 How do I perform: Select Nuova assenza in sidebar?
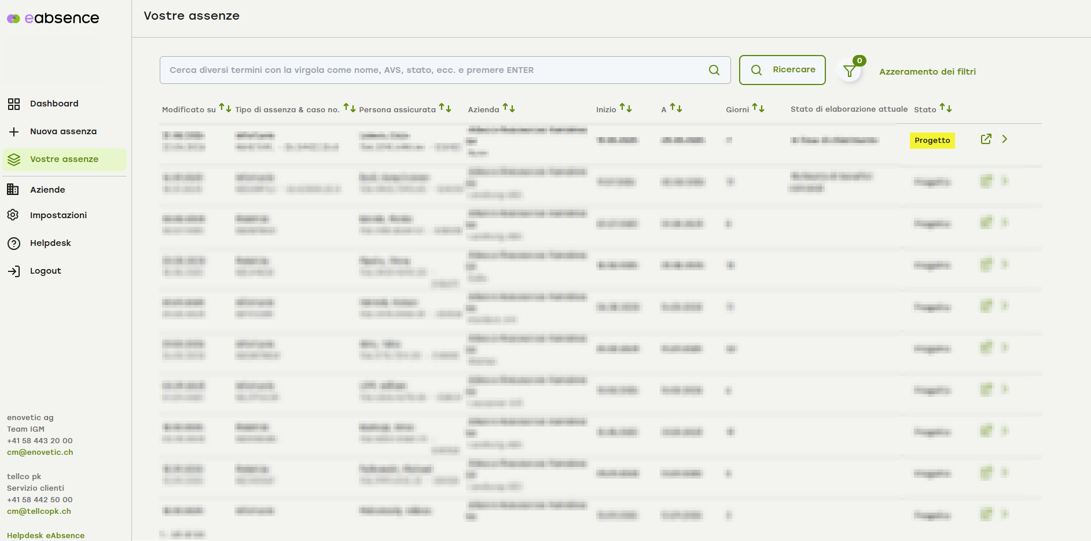[63, 131]
